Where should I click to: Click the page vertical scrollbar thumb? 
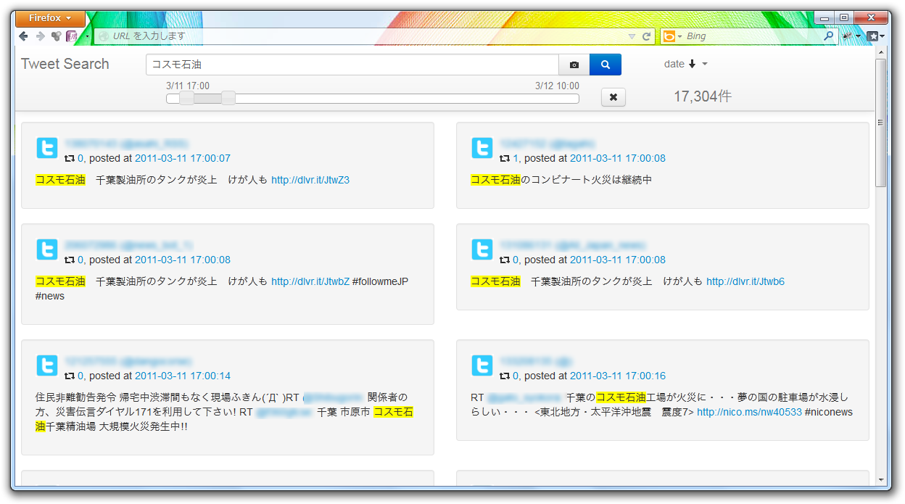tap(881, 122)
